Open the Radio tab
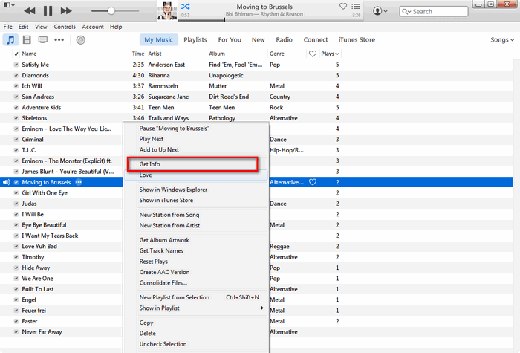520x353 pixels. [285, 40]
